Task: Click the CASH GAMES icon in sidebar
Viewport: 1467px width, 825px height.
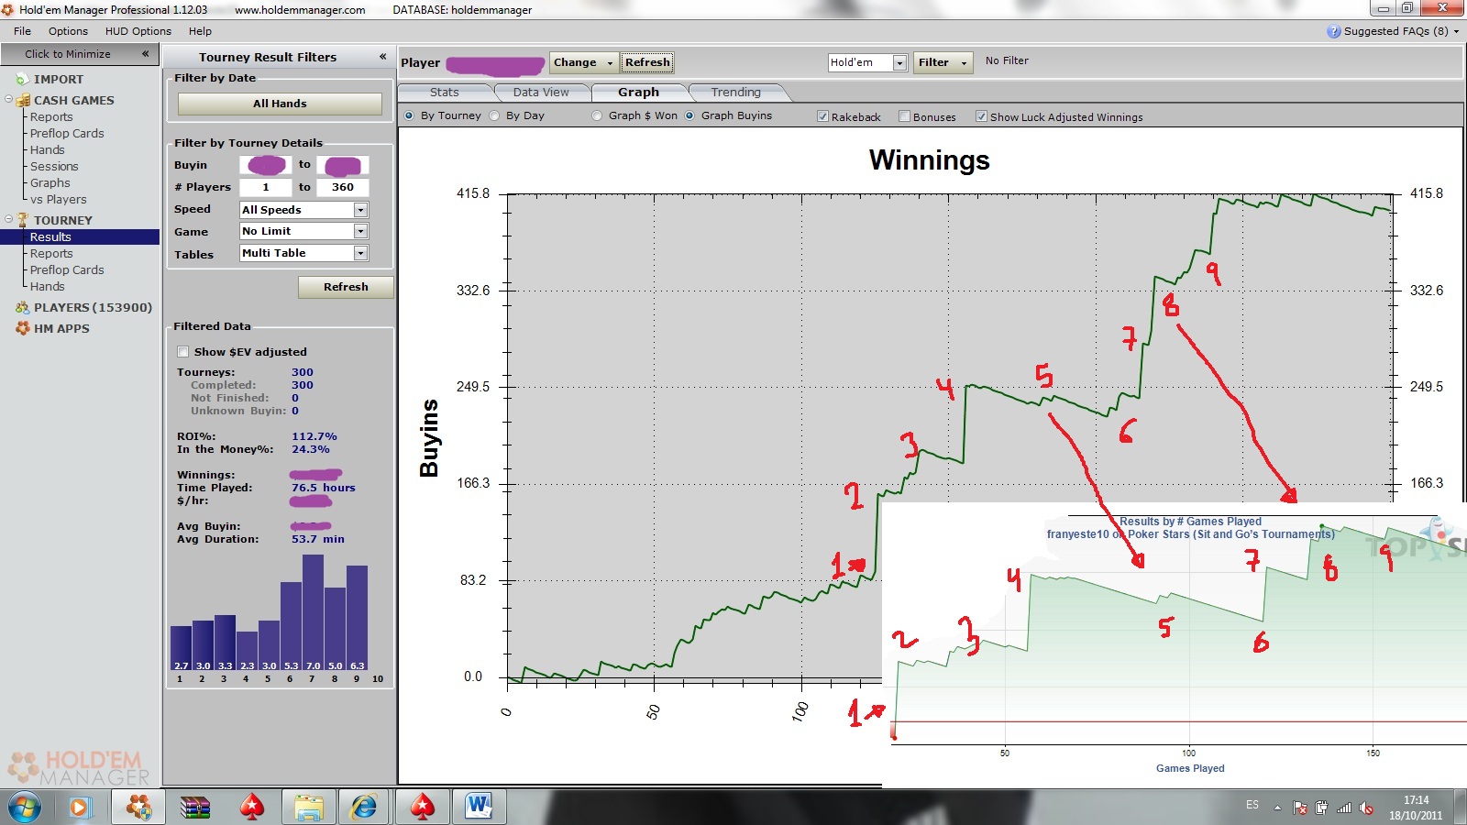Action: tap(23, 100)
